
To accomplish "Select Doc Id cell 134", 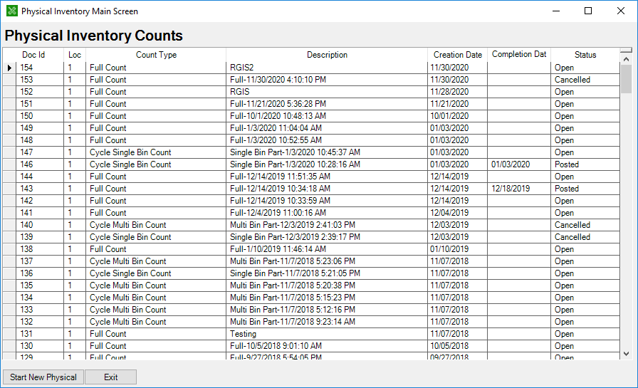I will [40, 298].
